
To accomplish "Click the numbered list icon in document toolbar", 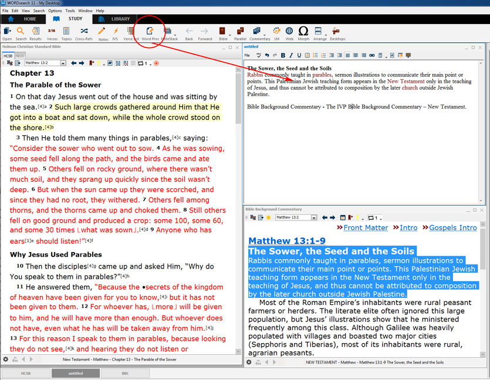I will tap(323, 55).
